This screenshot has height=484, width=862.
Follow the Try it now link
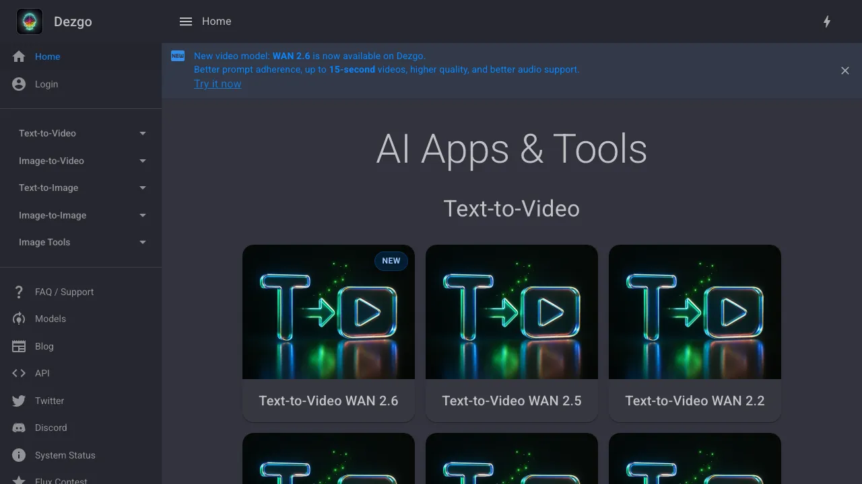pos(218,83)
